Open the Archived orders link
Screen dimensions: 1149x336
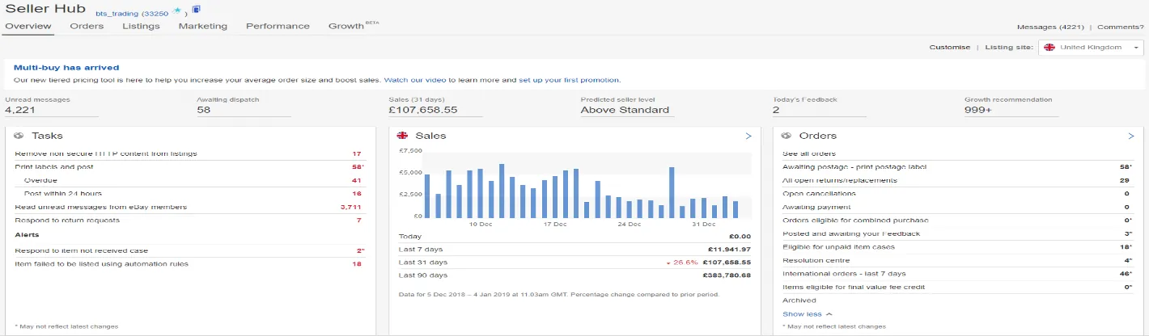(799, 300)
